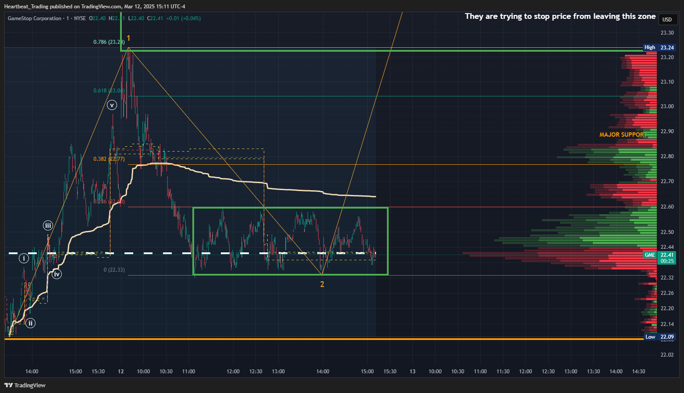Click date label 13 on time axis
This screenshot has width=684, height=393.
coord(412,372)
